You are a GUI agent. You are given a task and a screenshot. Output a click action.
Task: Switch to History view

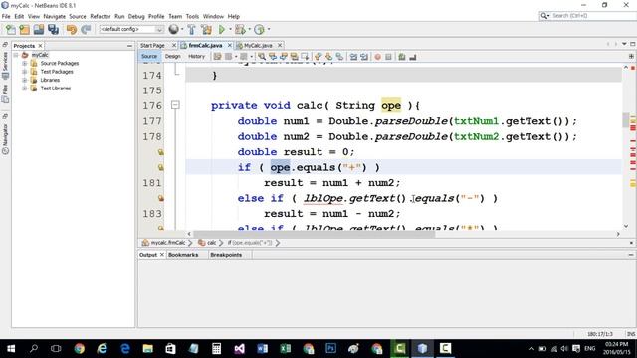click(197, 57)
